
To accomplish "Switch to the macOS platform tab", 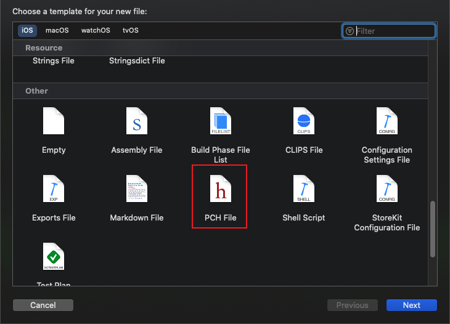I will (57, 30).
